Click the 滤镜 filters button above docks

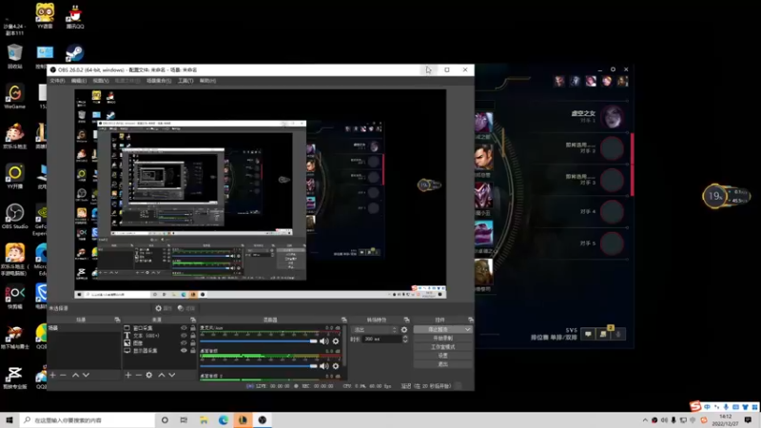186,308
